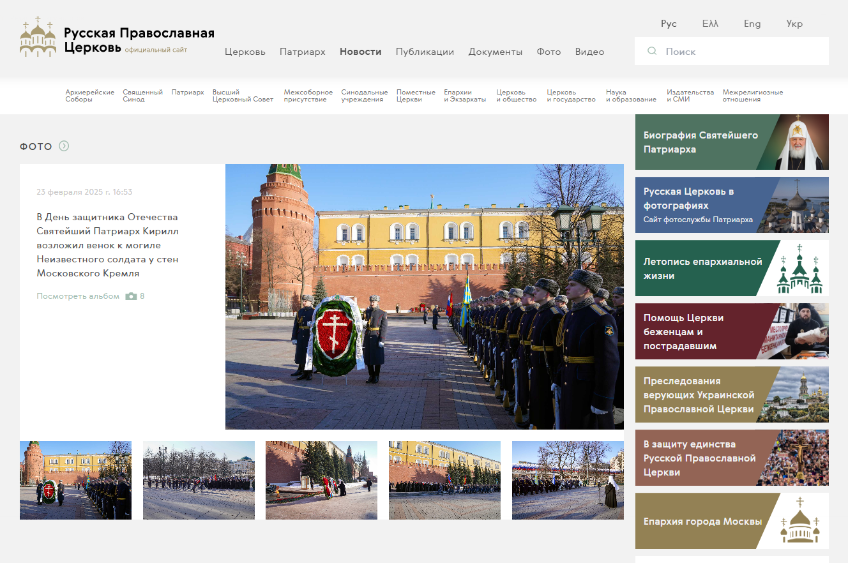This screenshot has width=848, height=563.
Task: Click Русская Православная Церковь site title
Action: [x=139, y=40]
